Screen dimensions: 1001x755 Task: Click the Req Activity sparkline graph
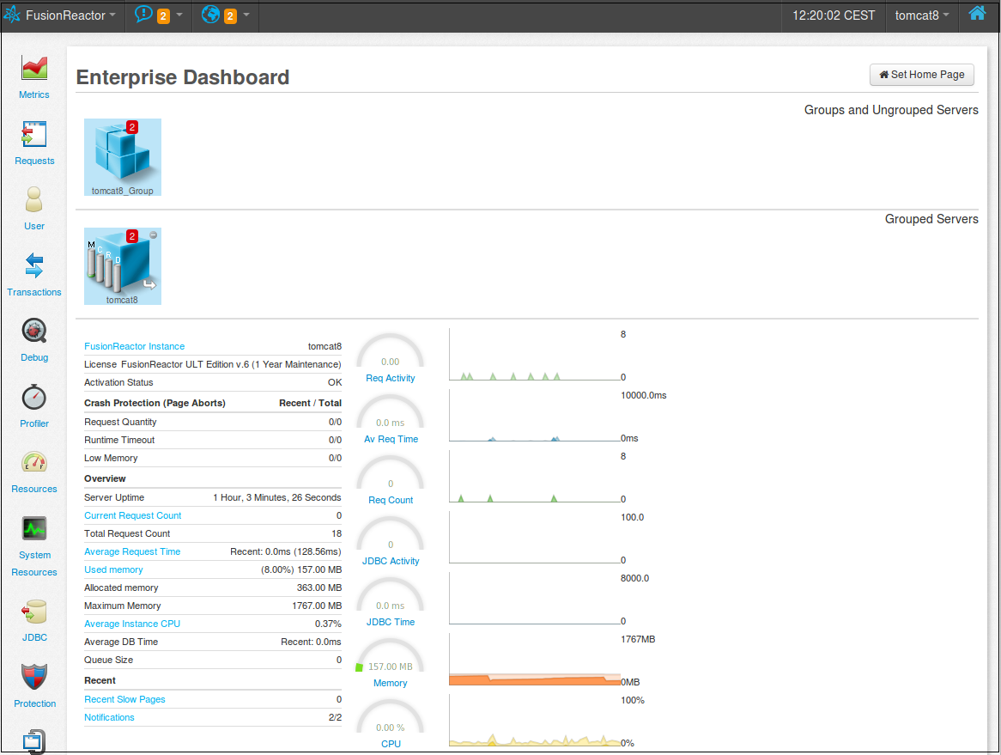(x=535, y=355)
